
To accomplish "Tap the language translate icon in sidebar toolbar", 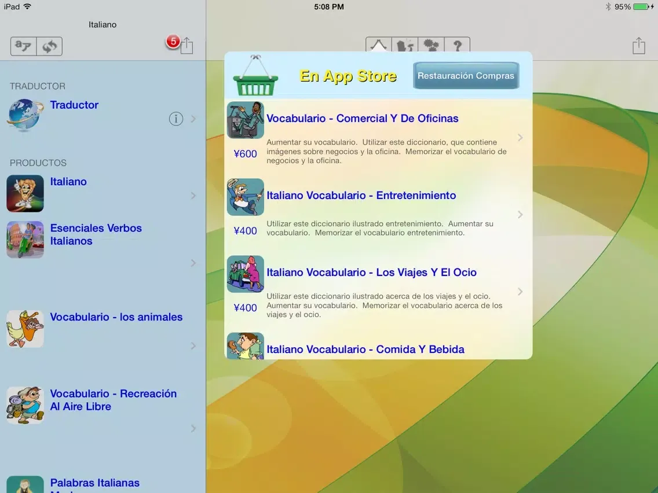I will [24, 46].
